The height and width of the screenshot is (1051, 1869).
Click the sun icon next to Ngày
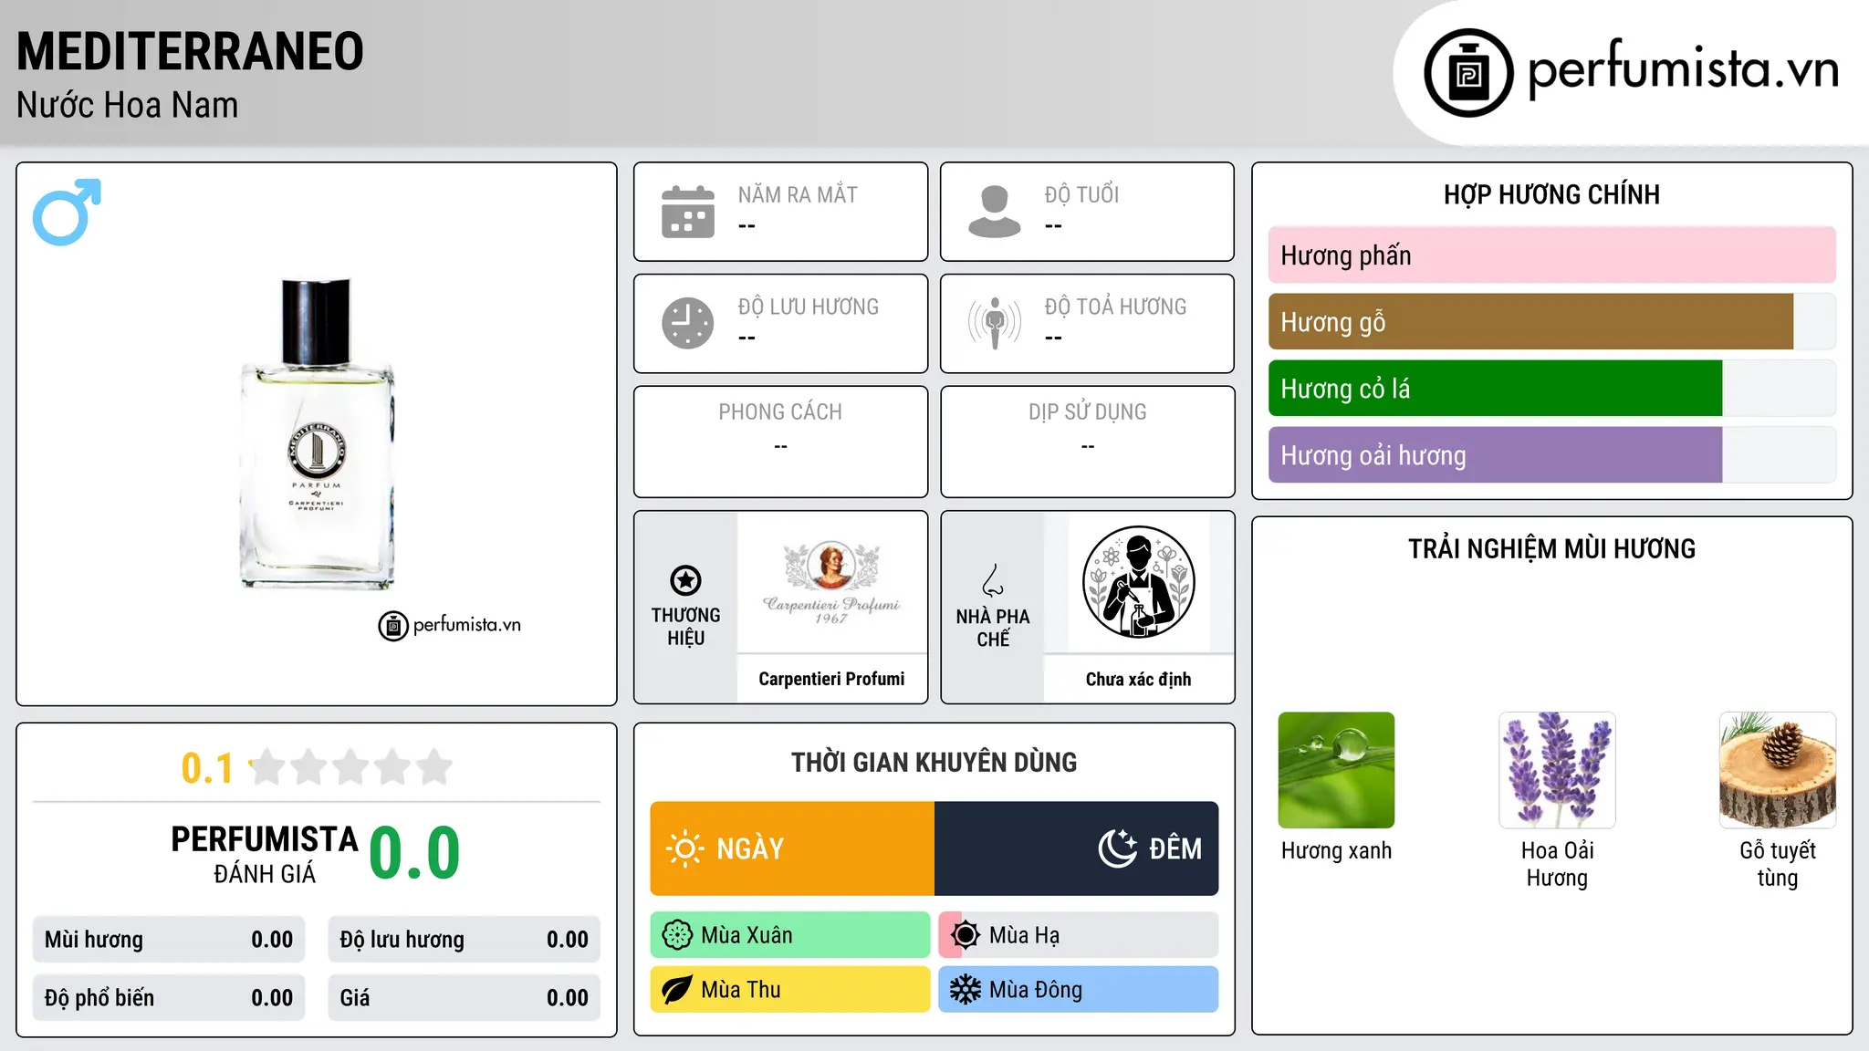[x=685, y=848]
